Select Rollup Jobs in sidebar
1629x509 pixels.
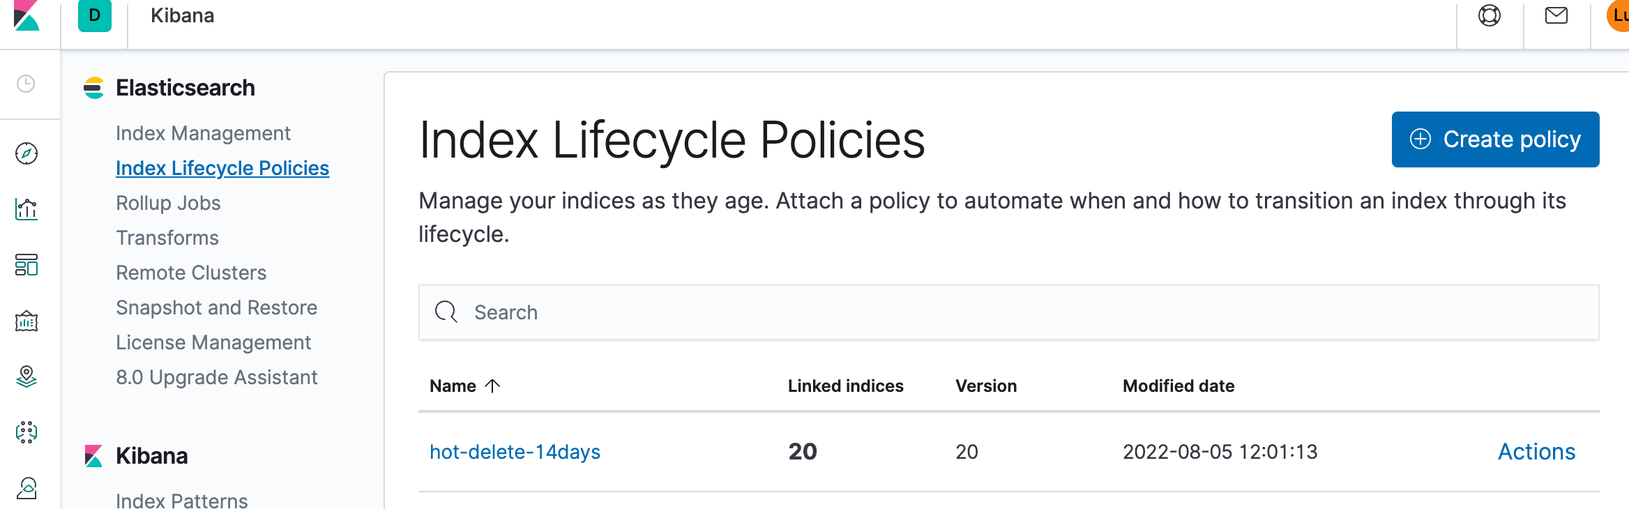(x=168, y=203)
